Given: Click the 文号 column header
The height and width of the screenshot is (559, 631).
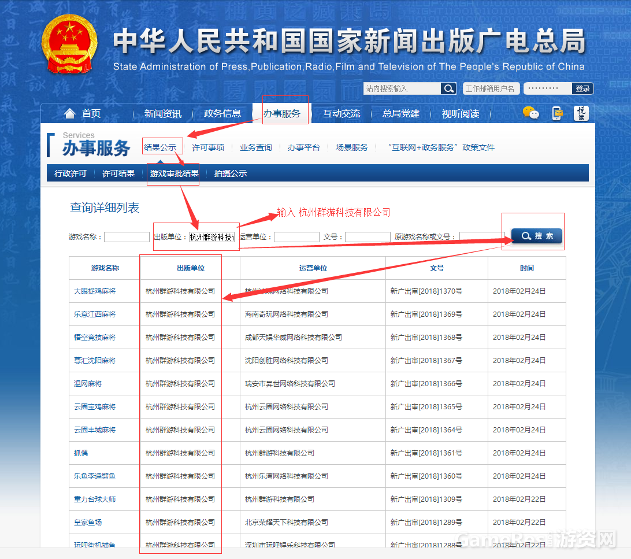Looking at the screenshot, I should (x=437, y=268).
